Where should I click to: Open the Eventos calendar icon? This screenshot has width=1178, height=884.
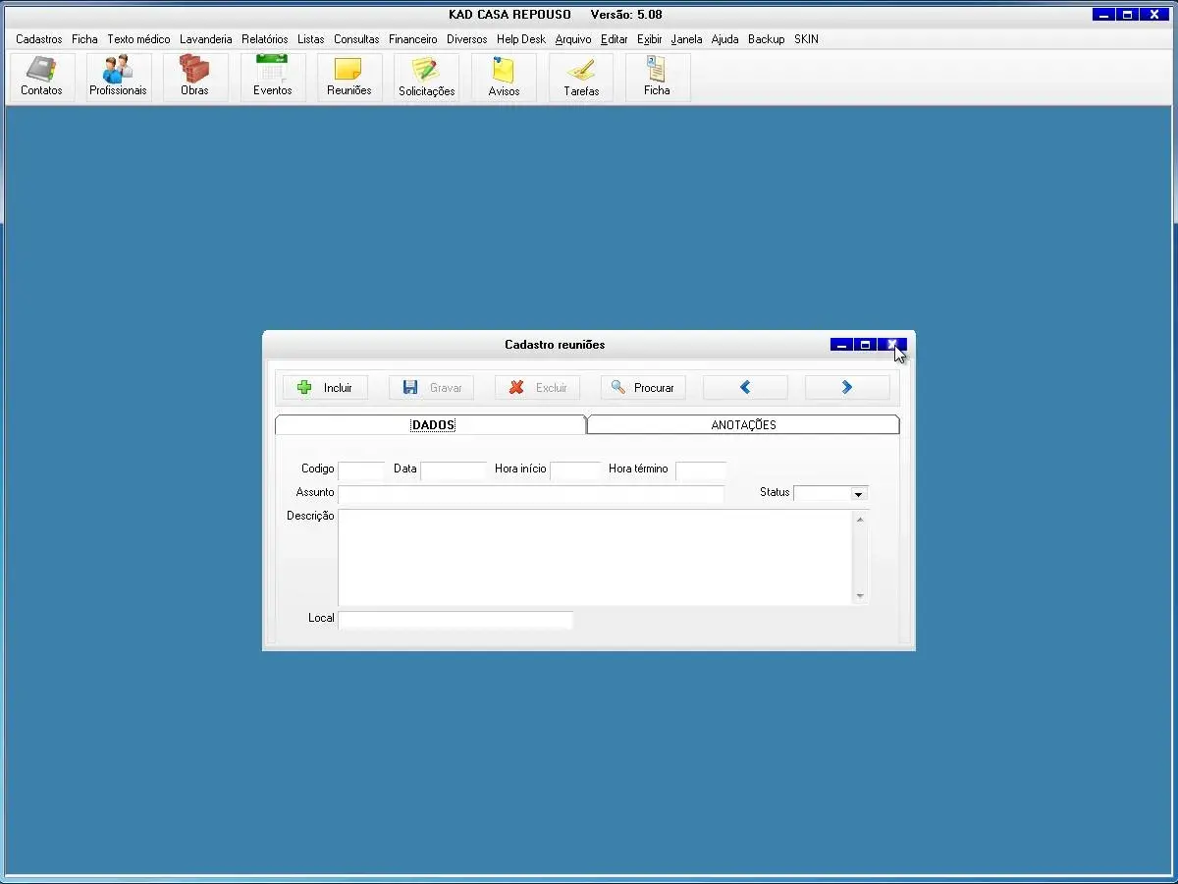pos(272,77)
